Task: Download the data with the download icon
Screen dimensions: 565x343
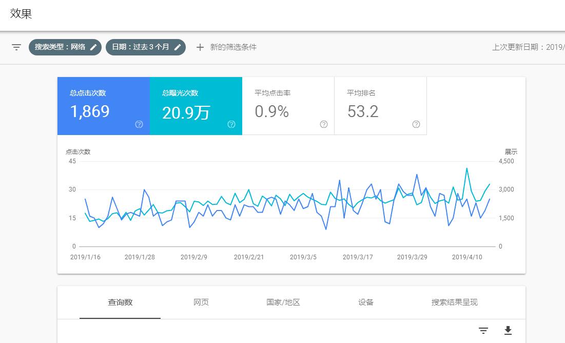Action: point(508,330)
